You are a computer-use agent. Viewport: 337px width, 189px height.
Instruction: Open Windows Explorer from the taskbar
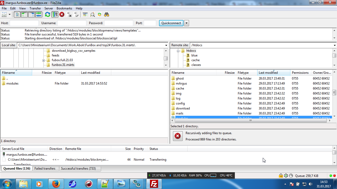click(x=23, y=184)
